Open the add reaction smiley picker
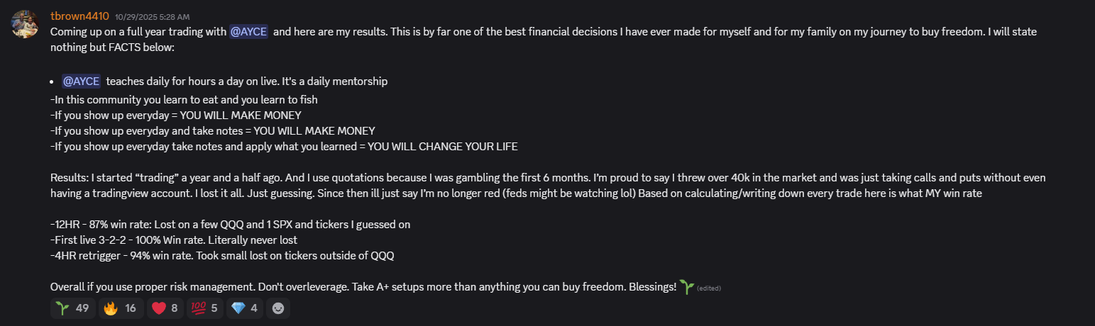Image resolution: width=1095 pixels, height=326 pixels. pyautogui.click(x=277, y=308)
